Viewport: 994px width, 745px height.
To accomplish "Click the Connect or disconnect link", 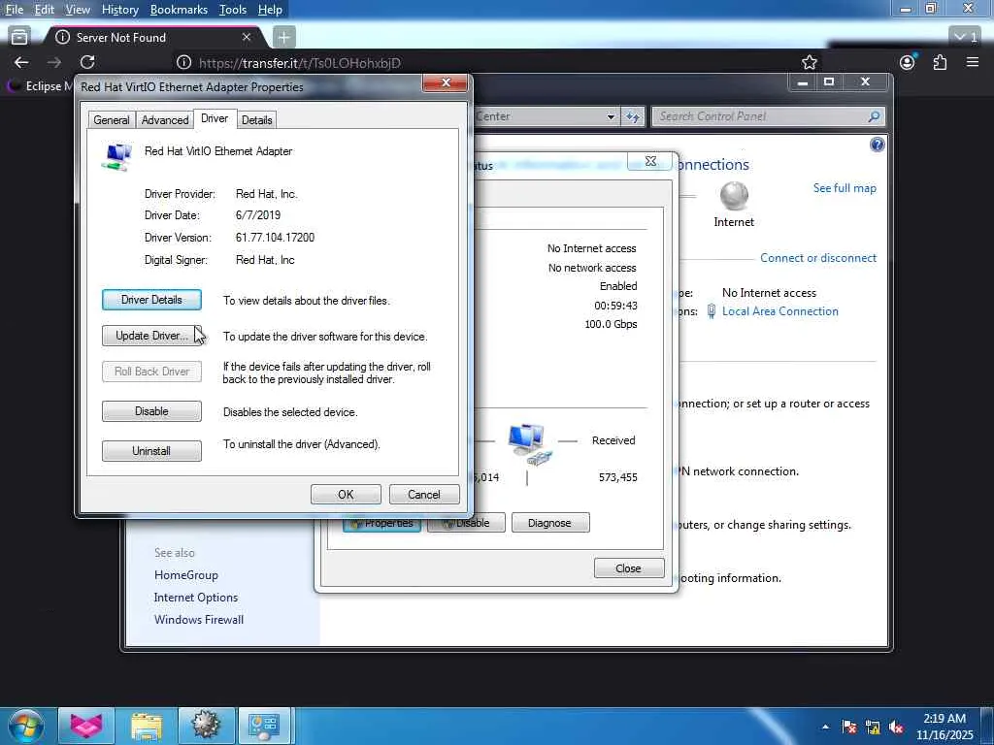I will point(818,258).
